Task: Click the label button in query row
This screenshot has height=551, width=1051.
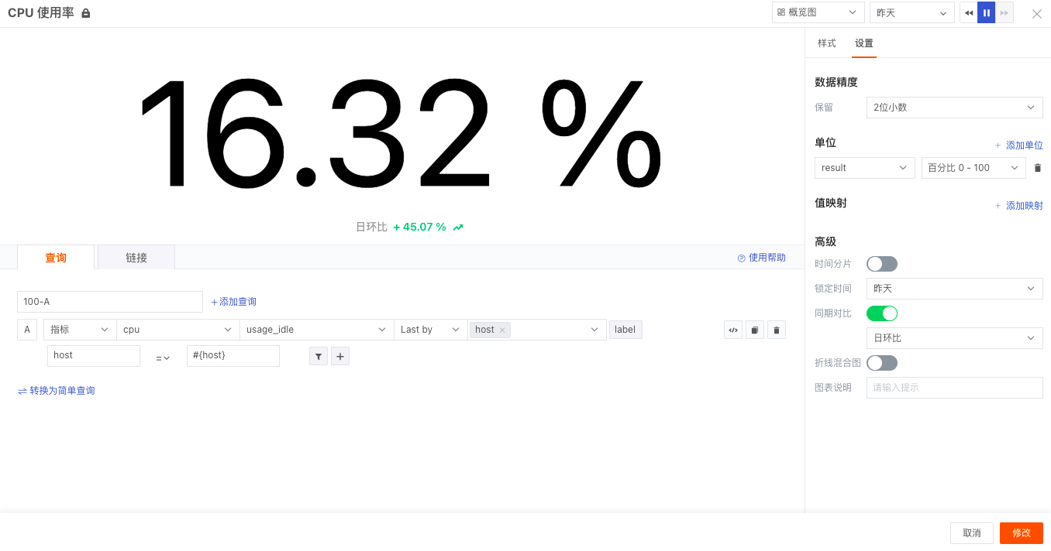Action: 625,330
